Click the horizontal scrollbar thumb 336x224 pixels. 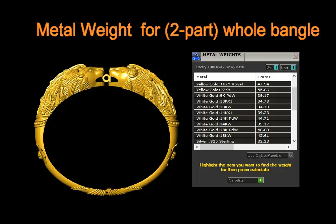217,147
